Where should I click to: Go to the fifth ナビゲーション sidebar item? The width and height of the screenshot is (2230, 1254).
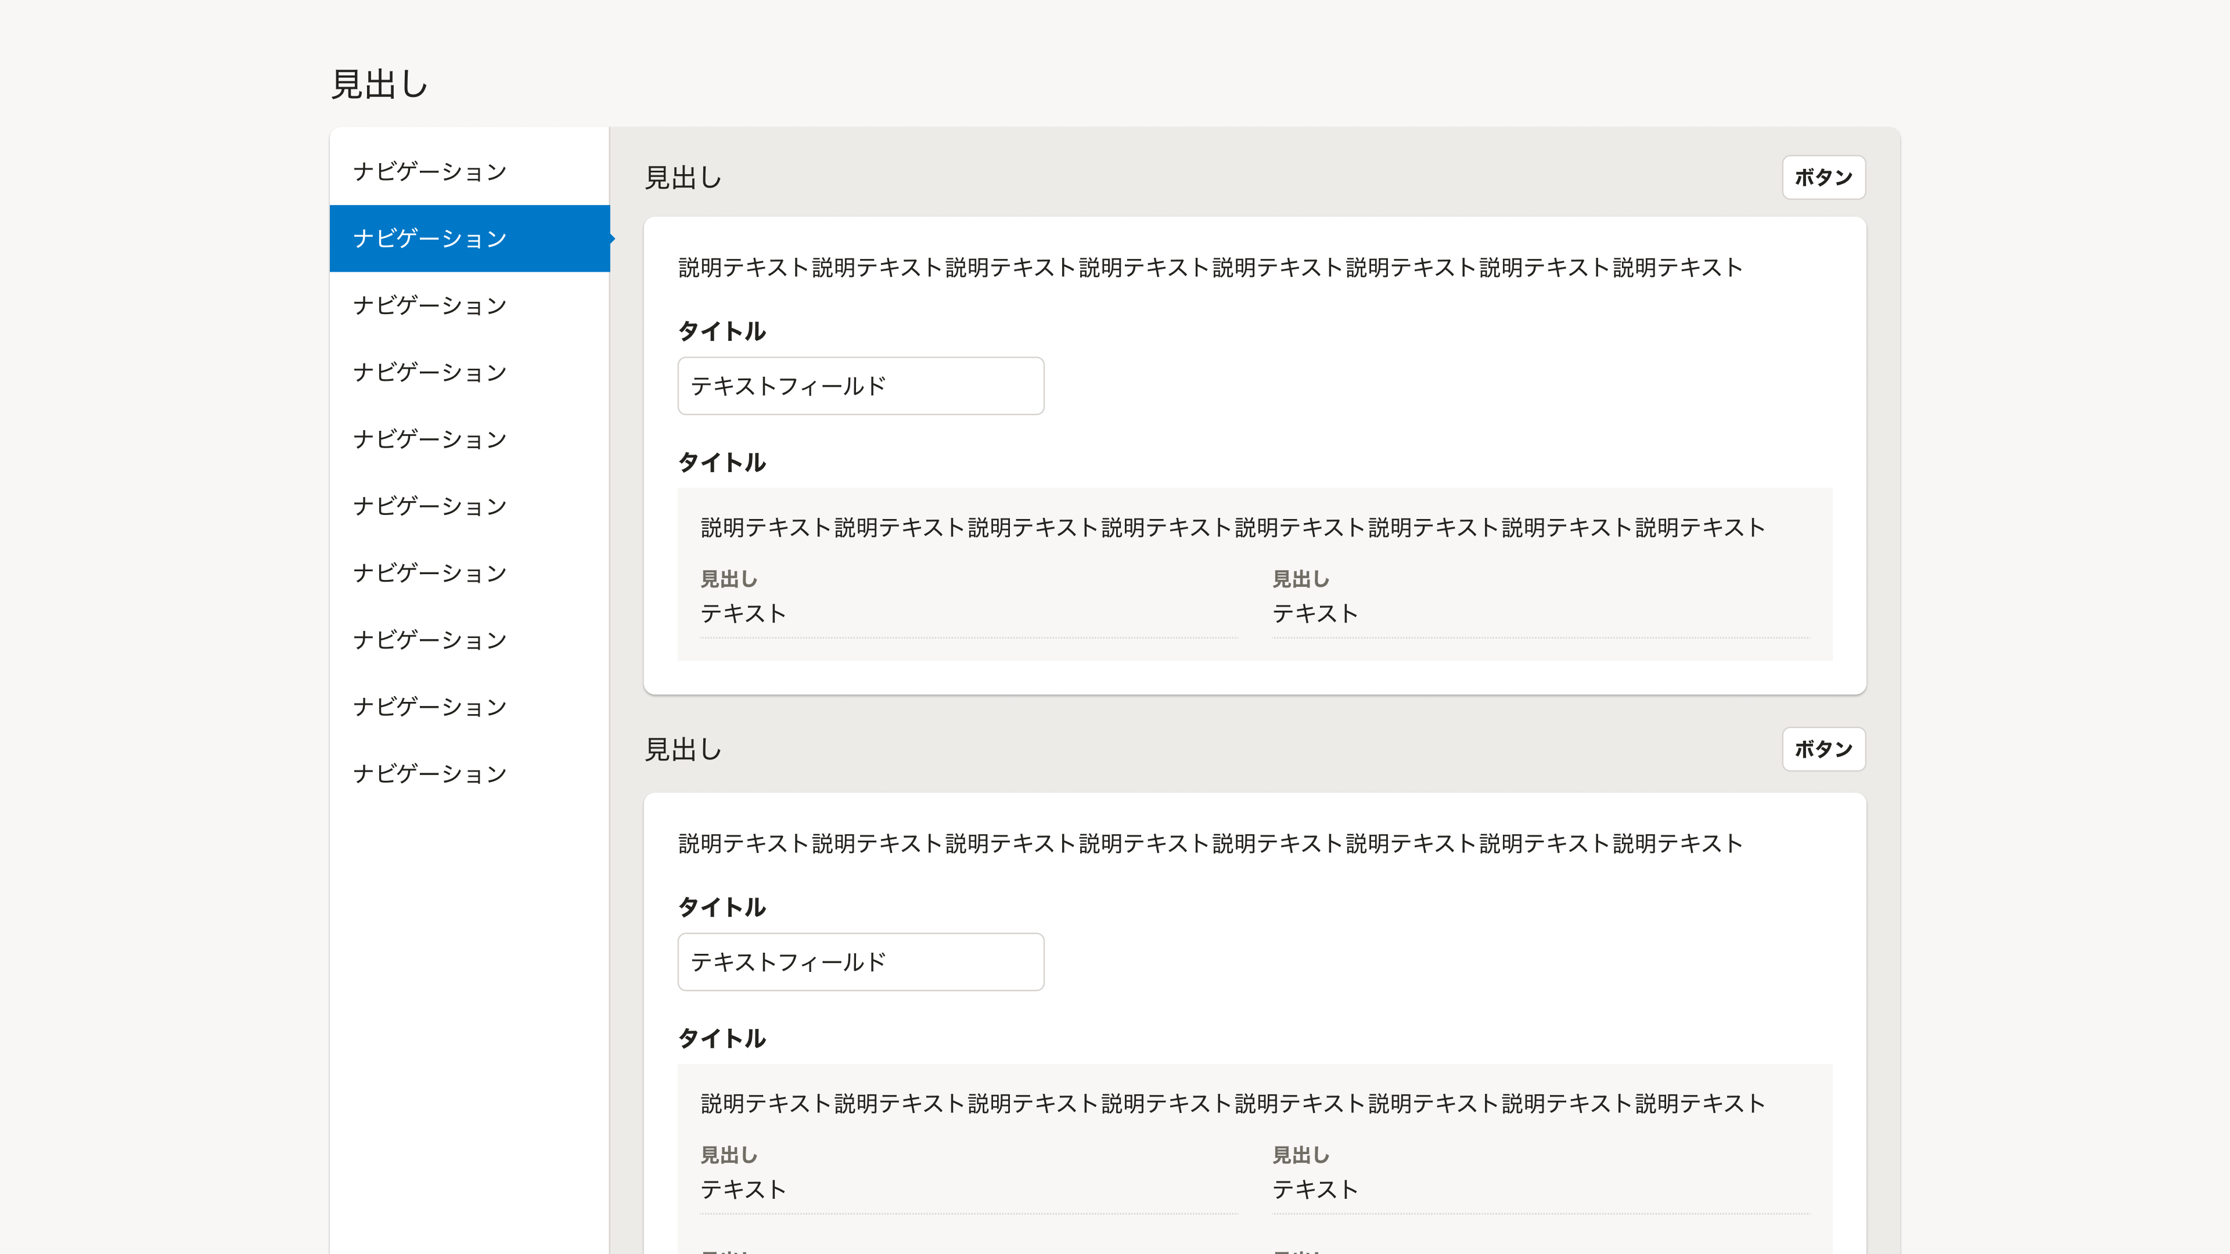click(x=430, y=439)
